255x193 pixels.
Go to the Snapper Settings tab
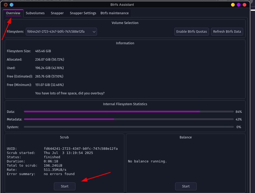(x=83, y=13)
